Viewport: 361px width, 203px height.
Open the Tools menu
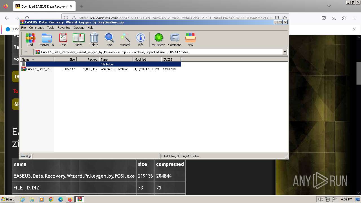point(51,28)
